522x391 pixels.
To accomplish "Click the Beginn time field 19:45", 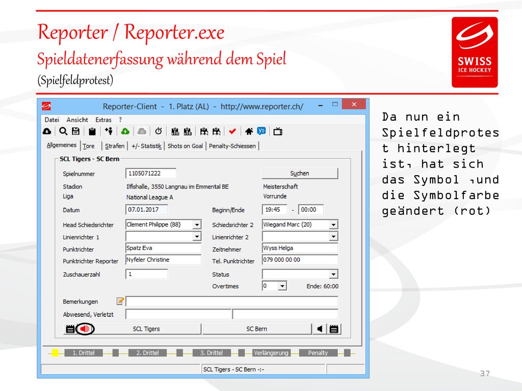I will tap(275, 210).
